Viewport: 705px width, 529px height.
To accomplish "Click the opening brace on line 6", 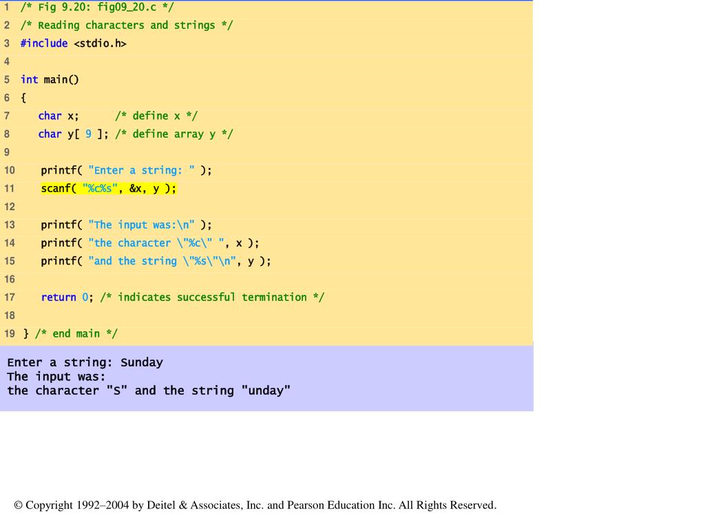I will tap(23, 98).
